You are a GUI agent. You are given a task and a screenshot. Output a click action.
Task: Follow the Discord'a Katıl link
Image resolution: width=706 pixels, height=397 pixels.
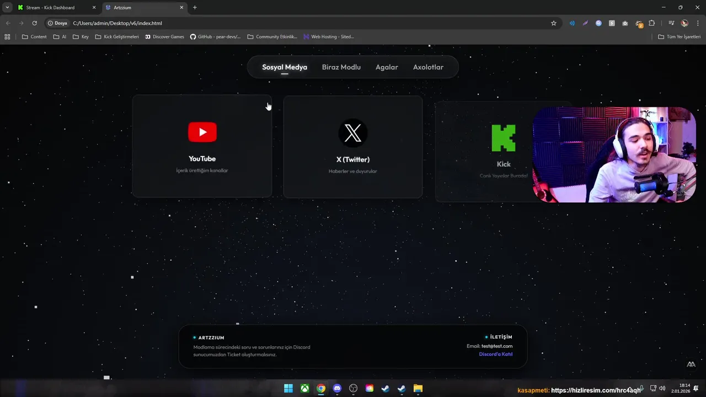(495, 354)
